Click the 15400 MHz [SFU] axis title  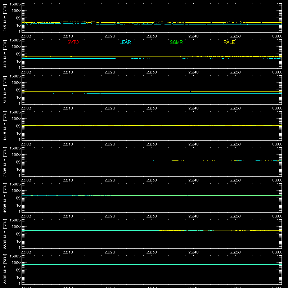click(x=5, y=270)
